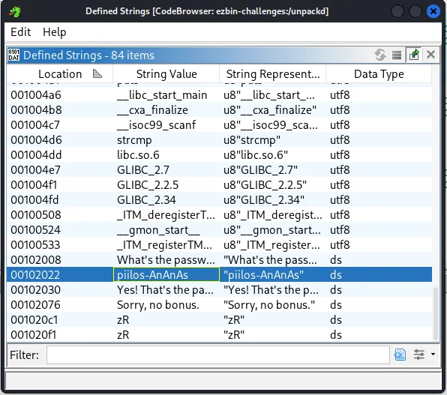Select the string __libc_start_main
This screenshot has width=447, height=395.
pos(162,95)
